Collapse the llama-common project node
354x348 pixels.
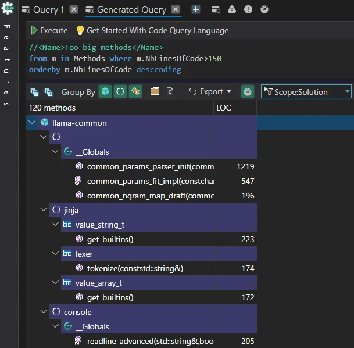pos(32,122)
